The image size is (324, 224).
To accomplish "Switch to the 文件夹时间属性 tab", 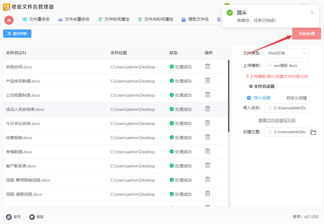I will click(155, 19).
